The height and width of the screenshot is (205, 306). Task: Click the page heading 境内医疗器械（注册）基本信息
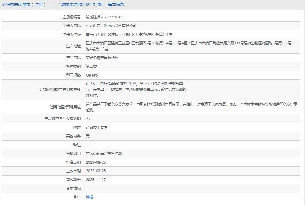[65, 5]
